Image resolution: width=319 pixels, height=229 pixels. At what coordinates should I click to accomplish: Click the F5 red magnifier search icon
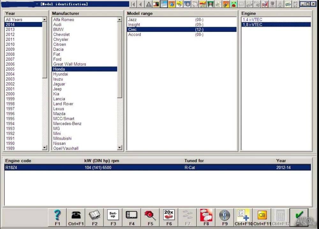150,217
